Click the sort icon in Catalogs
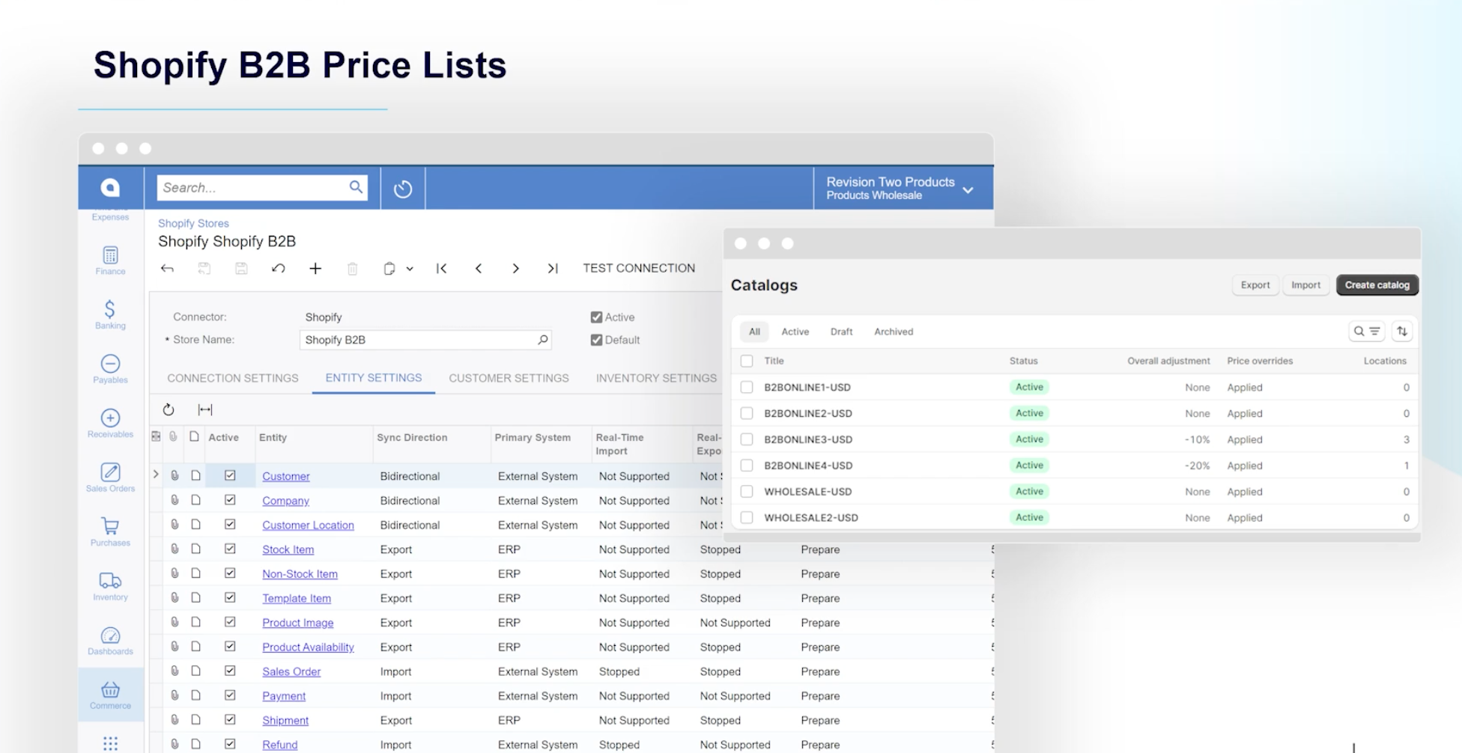The width and height of the screenshot is (1462, 753). (1402, 331)
